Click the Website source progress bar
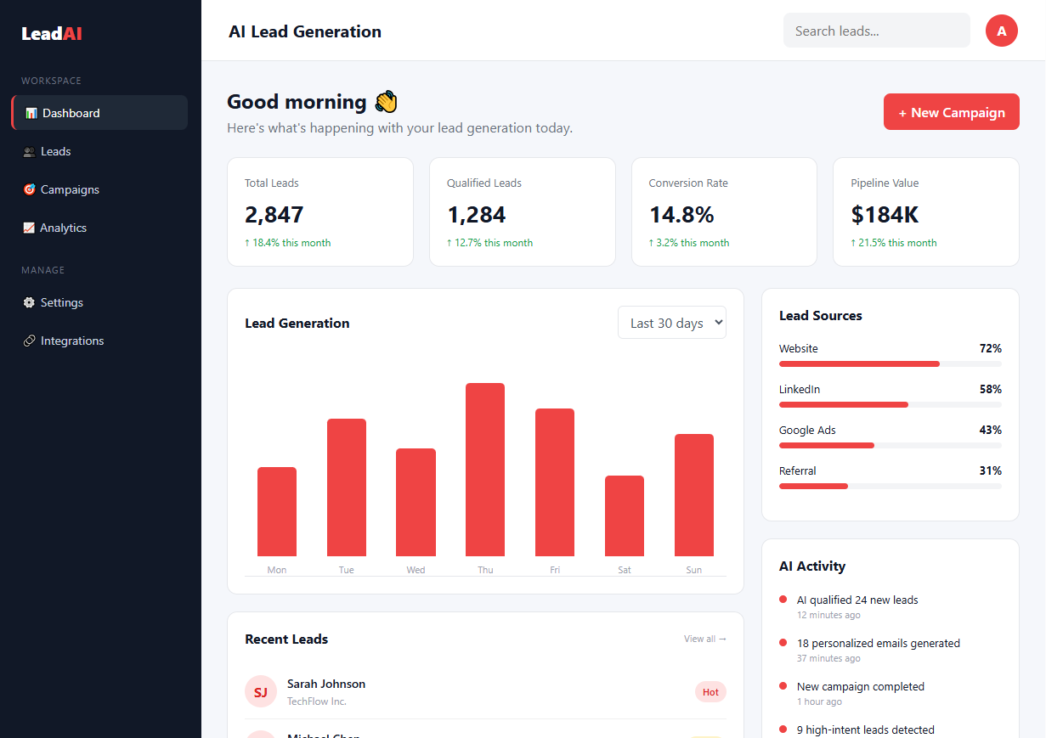The image size is (1046, 738). tap(891, 363)
